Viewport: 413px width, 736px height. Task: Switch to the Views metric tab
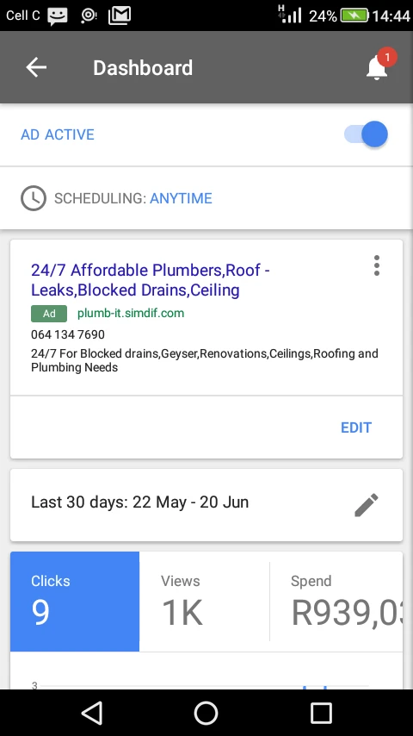click(205, 602)
